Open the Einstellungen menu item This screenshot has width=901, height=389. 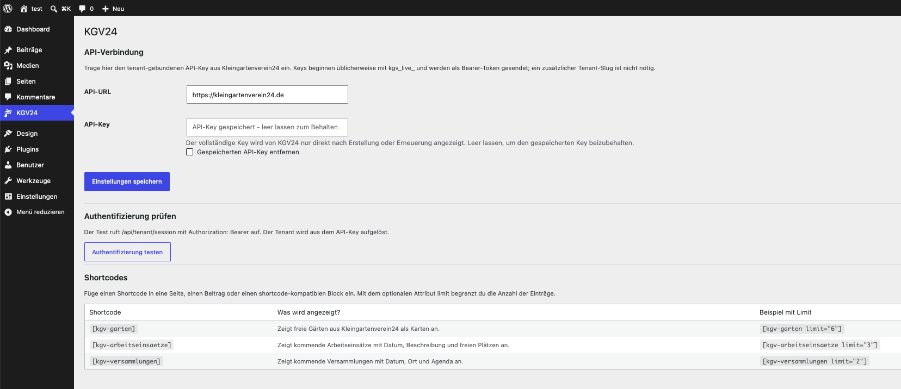coord(37,197)
